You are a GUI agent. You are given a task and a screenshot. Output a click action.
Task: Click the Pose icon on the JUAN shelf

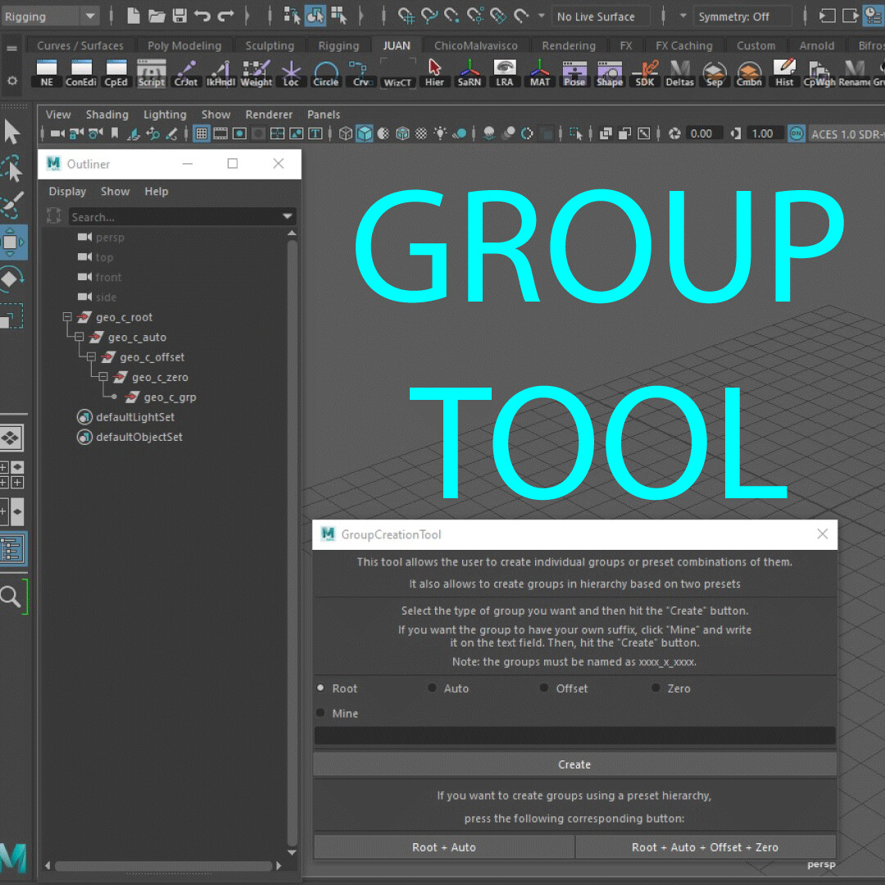[574, 74]
